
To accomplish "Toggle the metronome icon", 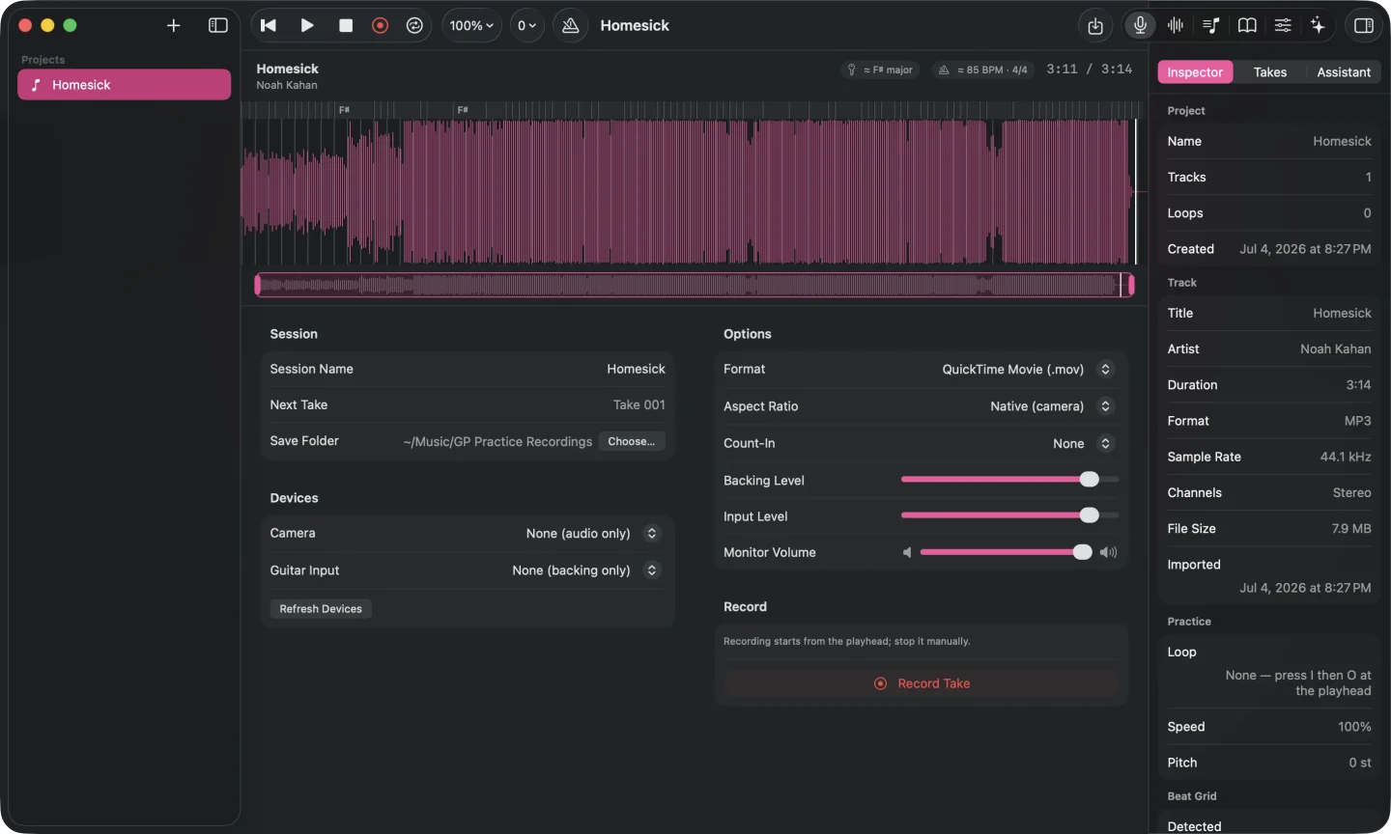I will click(571, 26).
